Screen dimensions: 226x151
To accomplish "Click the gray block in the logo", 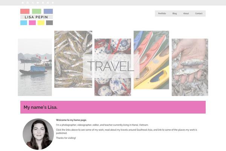I will click(x=49, y=23).
